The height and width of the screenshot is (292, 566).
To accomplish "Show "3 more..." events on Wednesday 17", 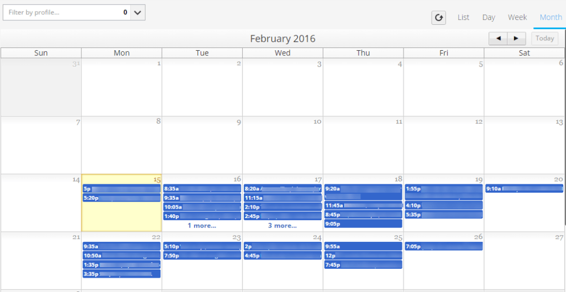I will pos(282,226).
